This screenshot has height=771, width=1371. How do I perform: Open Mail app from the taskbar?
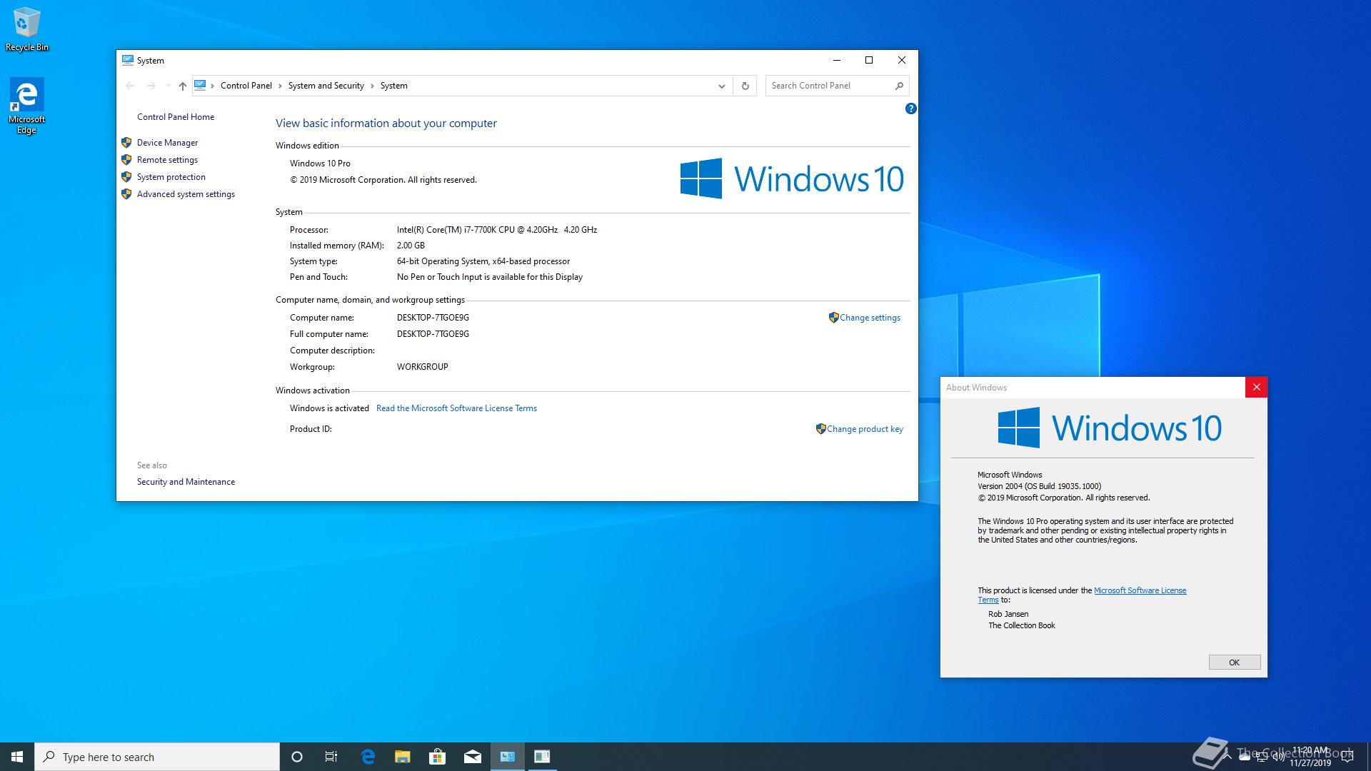473,757
